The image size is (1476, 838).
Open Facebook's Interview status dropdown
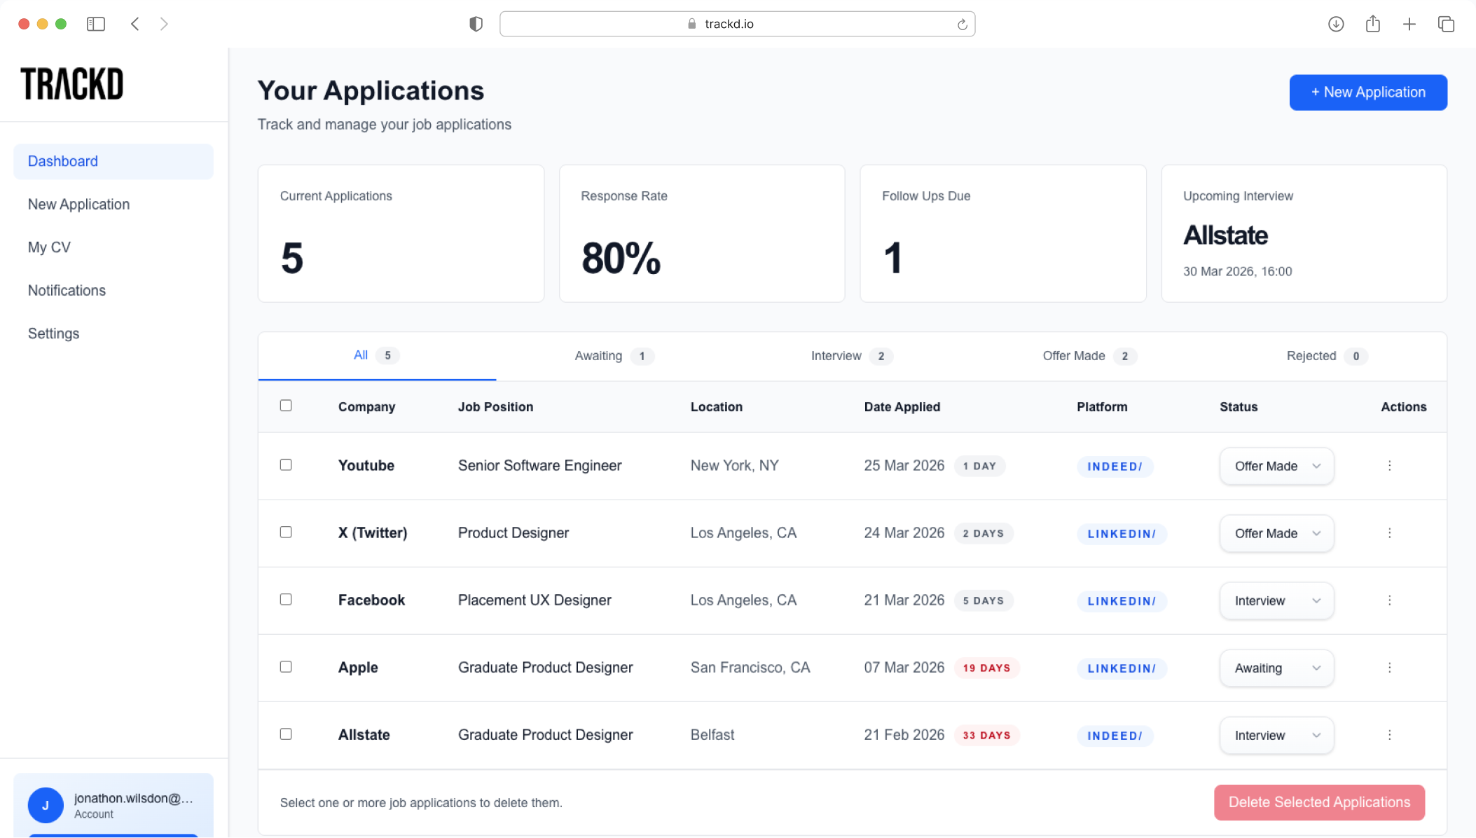pos(1276,600)
